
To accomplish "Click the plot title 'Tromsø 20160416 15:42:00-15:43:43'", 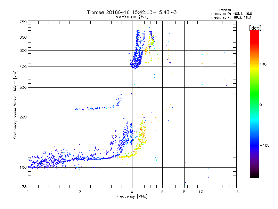I will tap(132, 12).
